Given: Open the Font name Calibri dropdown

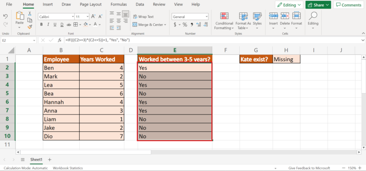Looking at the screenshot, I should (x=72, y=17).
